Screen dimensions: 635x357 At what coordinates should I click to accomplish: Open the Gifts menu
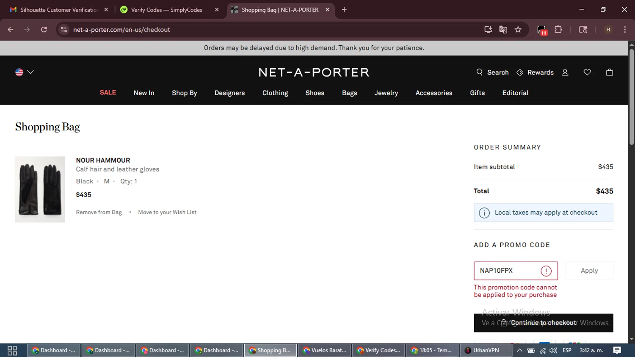(x=478, y=93)
